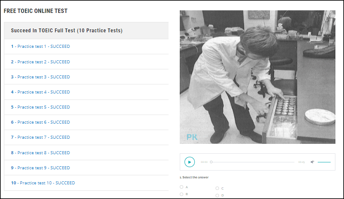Open Practice test 9 - SUCCEED
344x199 pixels.
coord(41,168)
